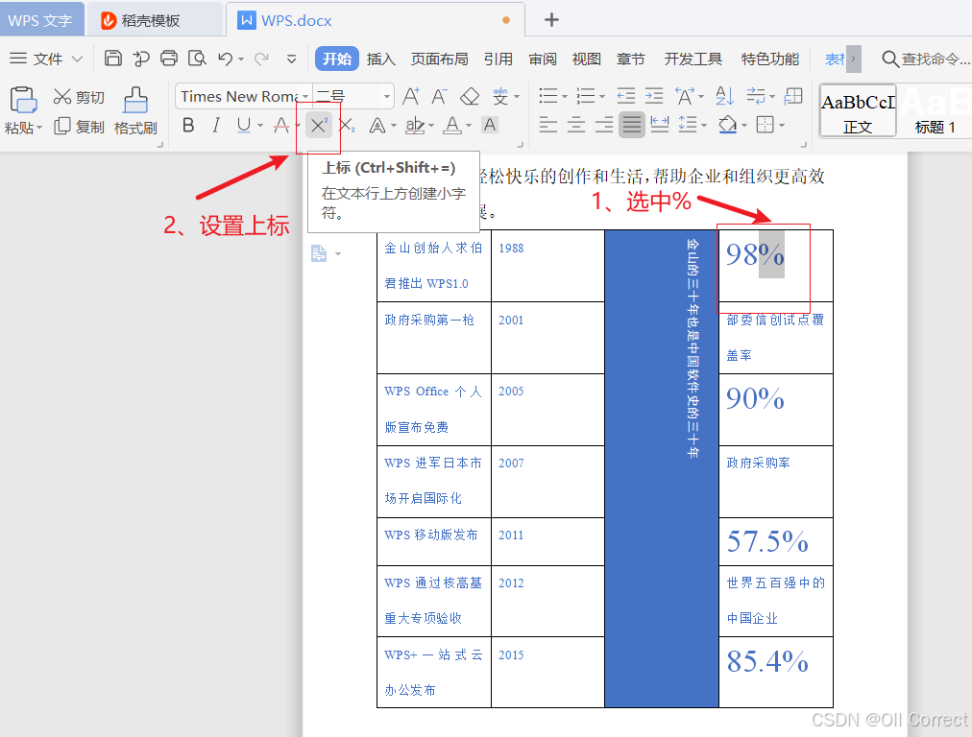The image size is (972, 737).
Task: Toggle align left
Action: [x=548, y=125]
